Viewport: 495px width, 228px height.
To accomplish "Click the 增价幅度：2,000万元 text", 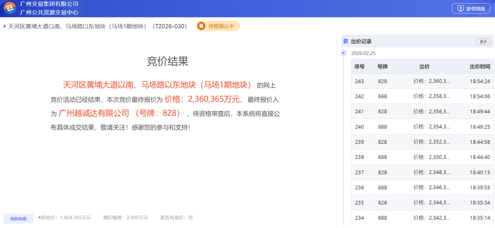I will point(126,217).
